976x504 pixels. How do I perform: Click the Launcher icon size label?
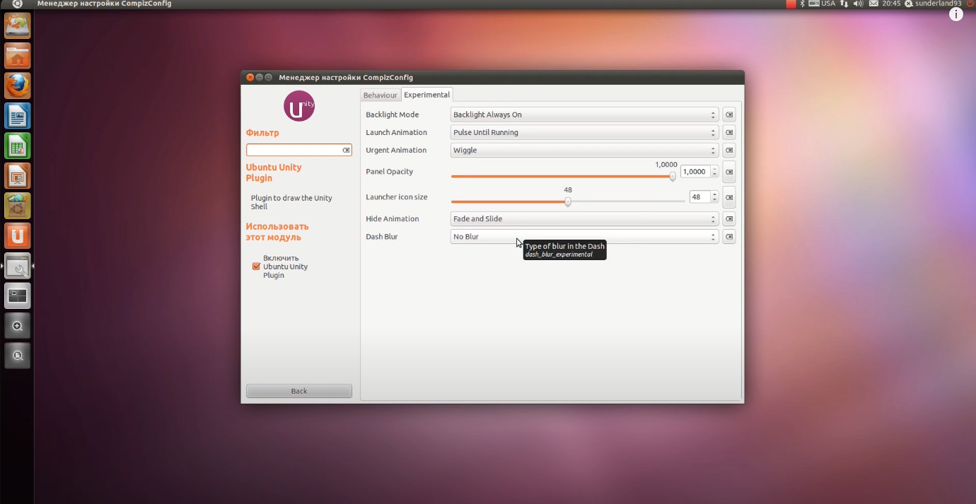396,197
